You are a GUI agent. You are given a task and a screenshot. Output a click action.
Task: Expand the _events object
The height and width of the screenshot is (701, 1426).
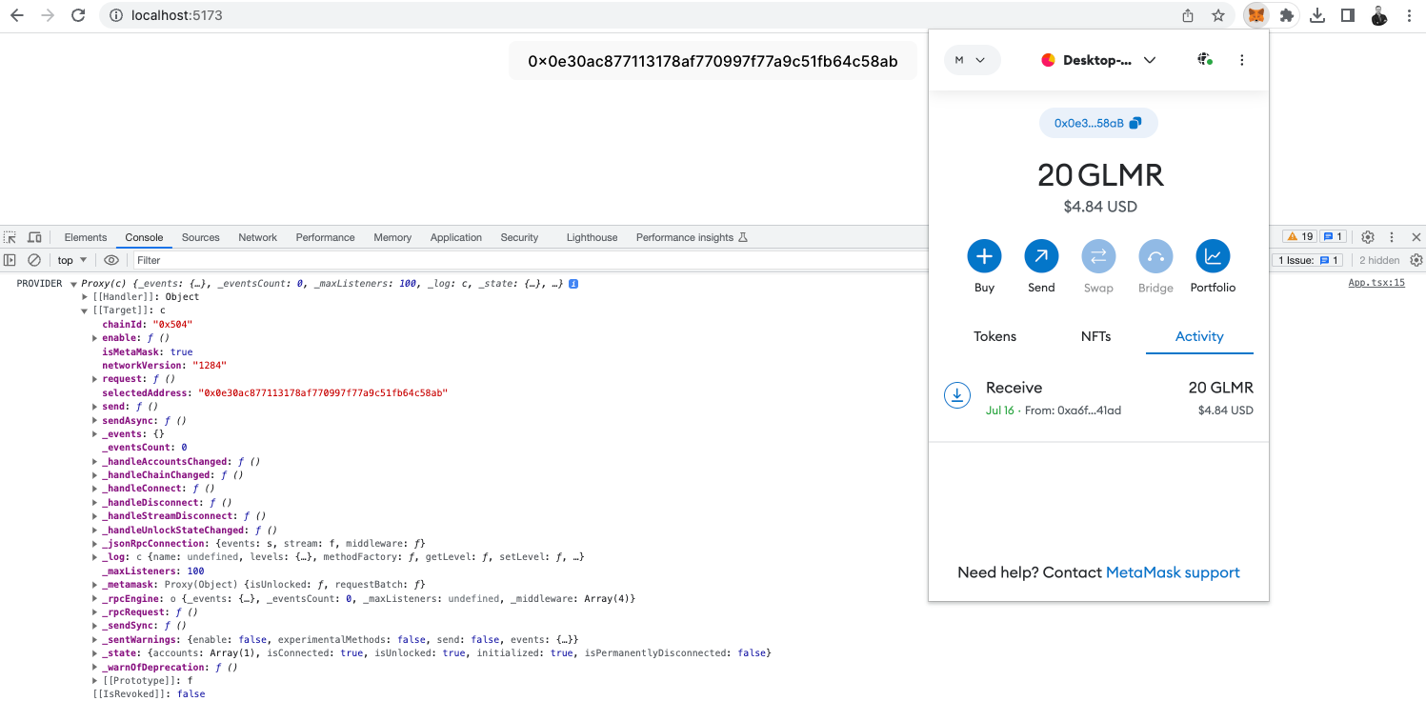point(94,434)
